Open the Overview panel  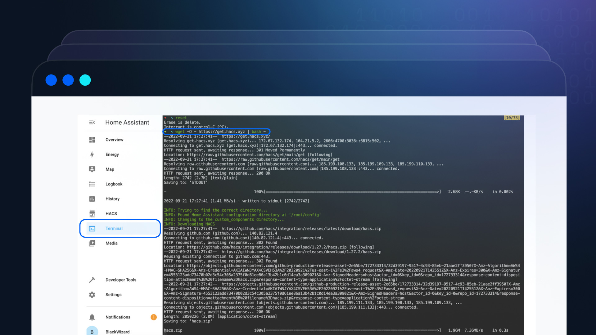(113, 140)
